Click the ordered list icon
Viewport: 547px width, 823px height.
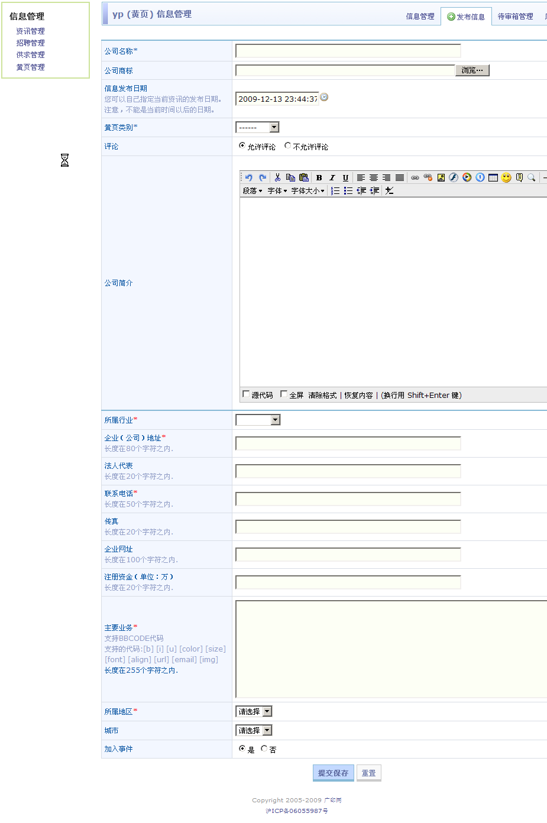(x=335, y=190)
